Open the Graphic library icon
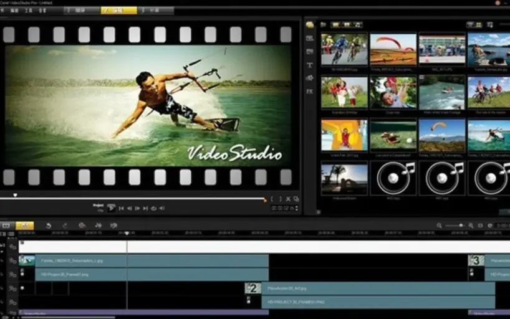Viewport: 510px width, 319px height. [x=310, y=78]
